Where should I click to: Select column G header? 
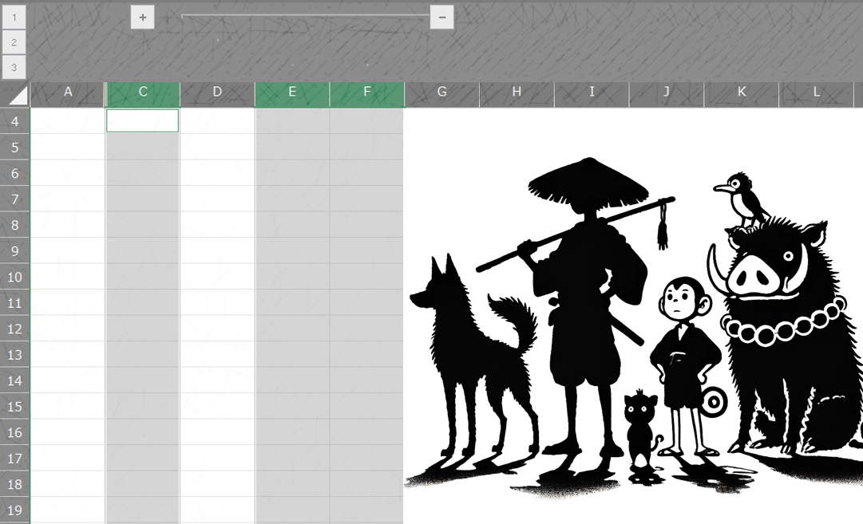442,92
